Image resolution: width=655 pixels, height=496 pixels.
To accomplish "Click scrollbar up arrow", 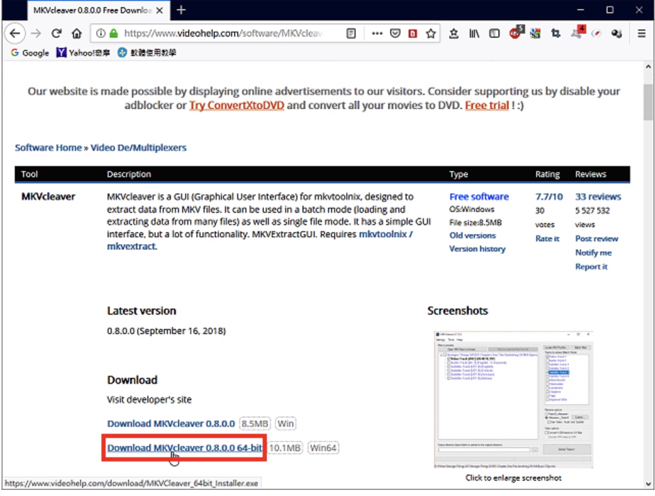I will click(648, 67).
